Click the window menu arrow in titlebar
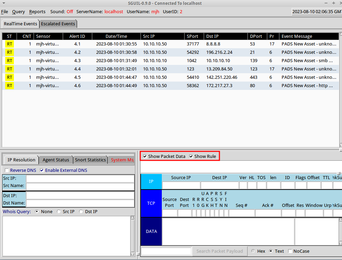The height and width of the screenshot is (260, 342). [x=4, y=3]
